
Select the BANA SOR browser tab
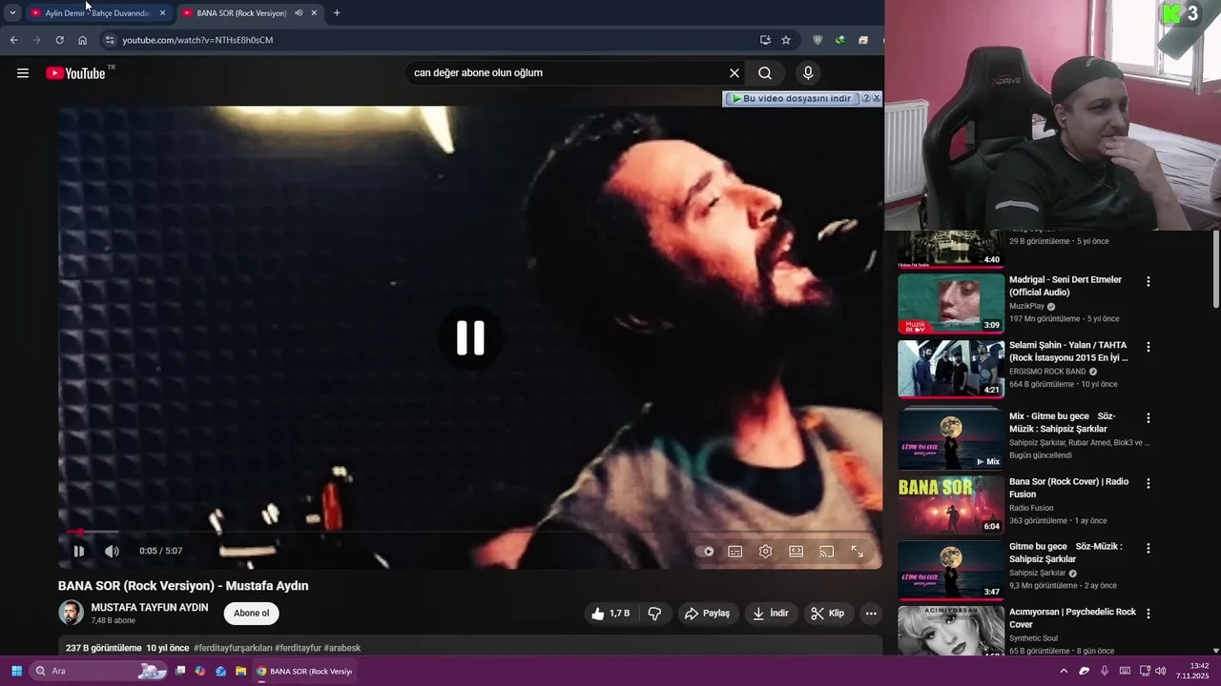(241, 13)
